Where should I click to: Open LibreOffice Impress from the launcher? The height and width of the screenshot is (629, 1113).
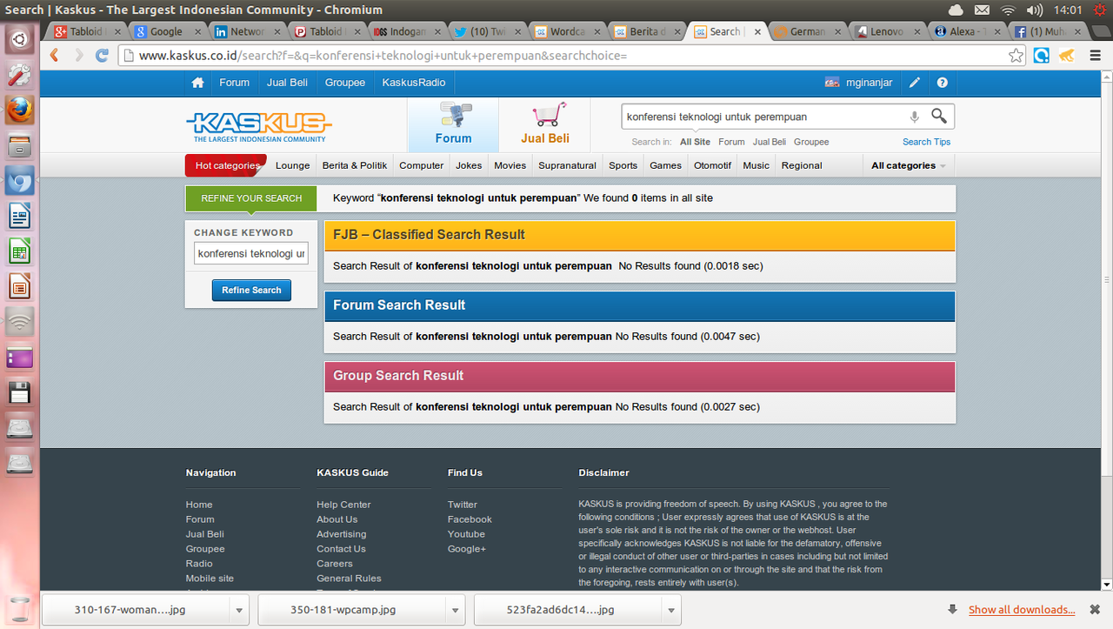coord(20,286)
